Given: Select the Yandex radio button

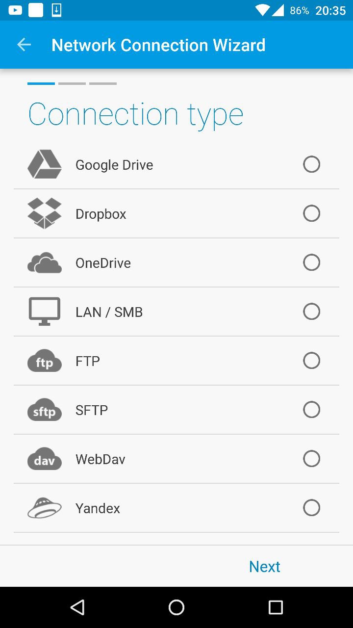Looking at the screenshot, I should coord(311,508).
